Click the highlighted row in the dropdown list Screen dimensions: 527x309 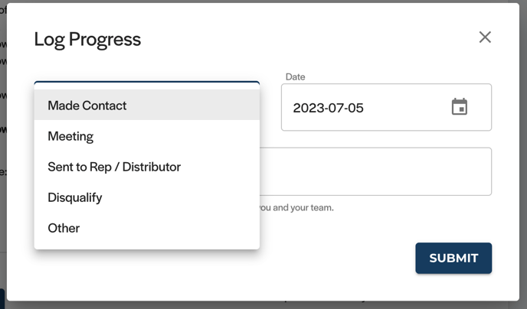(147, 106)
